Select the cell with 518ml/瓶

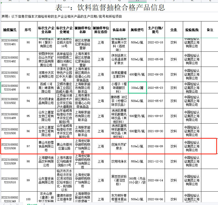(137, 146)
